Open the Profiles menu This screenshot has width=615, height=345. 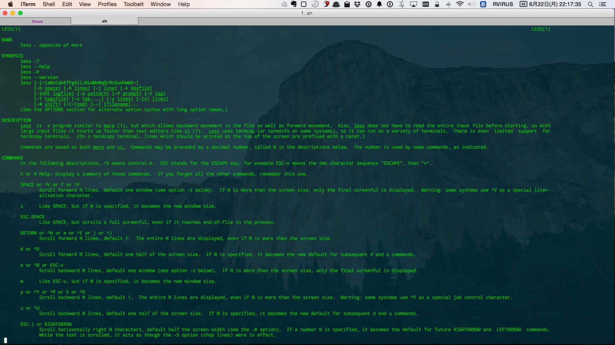click(107, 4)
